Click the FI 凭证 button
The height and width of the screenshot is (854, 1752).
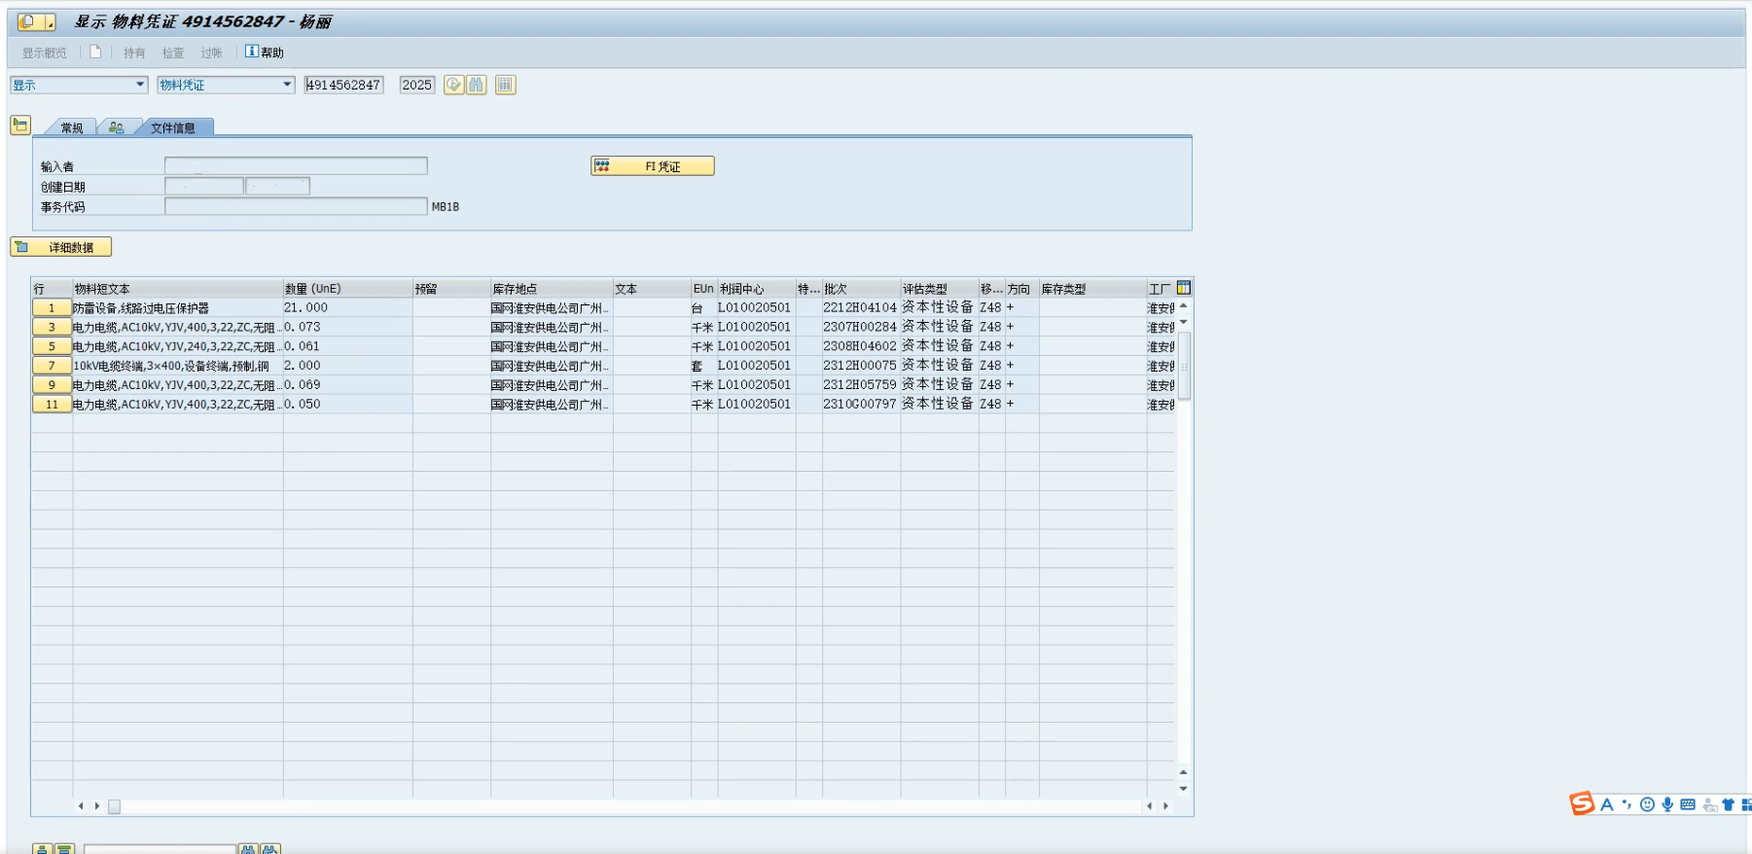[653, 166]
